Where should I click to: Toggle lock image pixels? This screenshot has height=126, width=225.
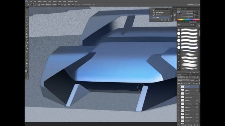184,83
